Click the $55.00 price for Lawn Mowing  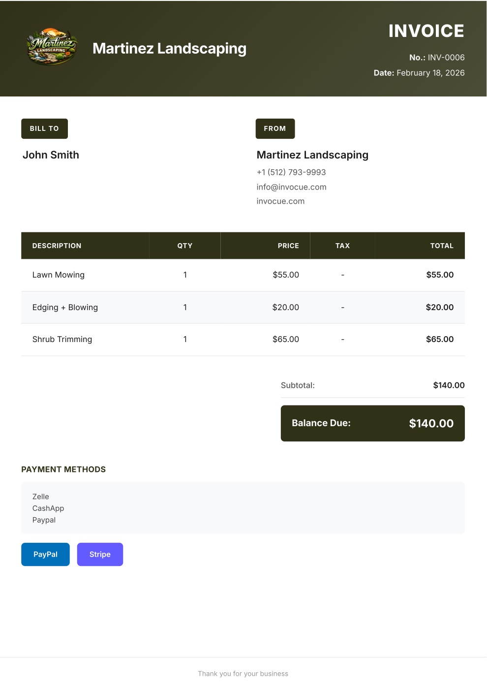pos(286,275)
